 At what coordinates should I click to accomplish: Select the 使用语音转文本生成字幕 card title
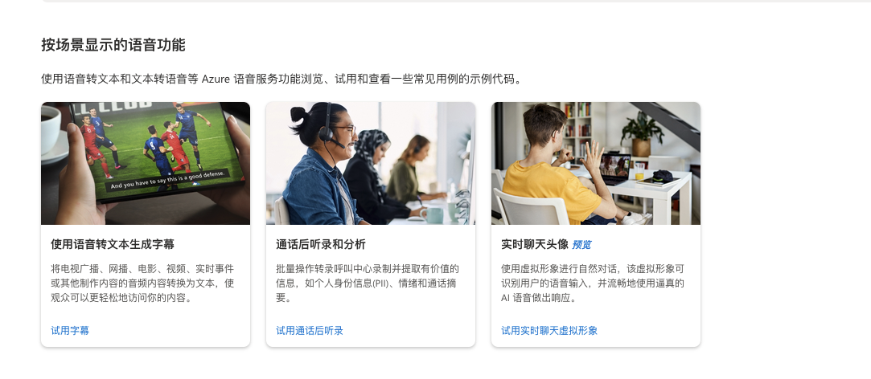[113, 244]
